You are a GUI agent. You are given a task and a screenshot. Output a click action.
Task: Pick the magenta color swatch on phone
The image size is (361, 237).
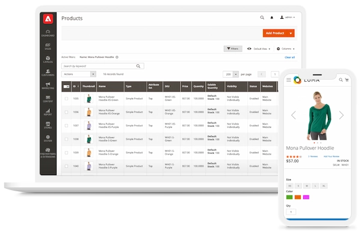306,197
